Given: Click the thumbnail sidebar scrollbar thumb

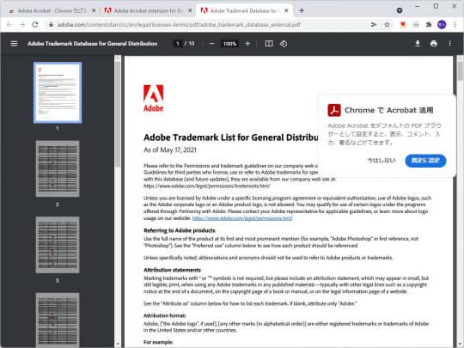Looking at the screenshot, I should point(118,114).
